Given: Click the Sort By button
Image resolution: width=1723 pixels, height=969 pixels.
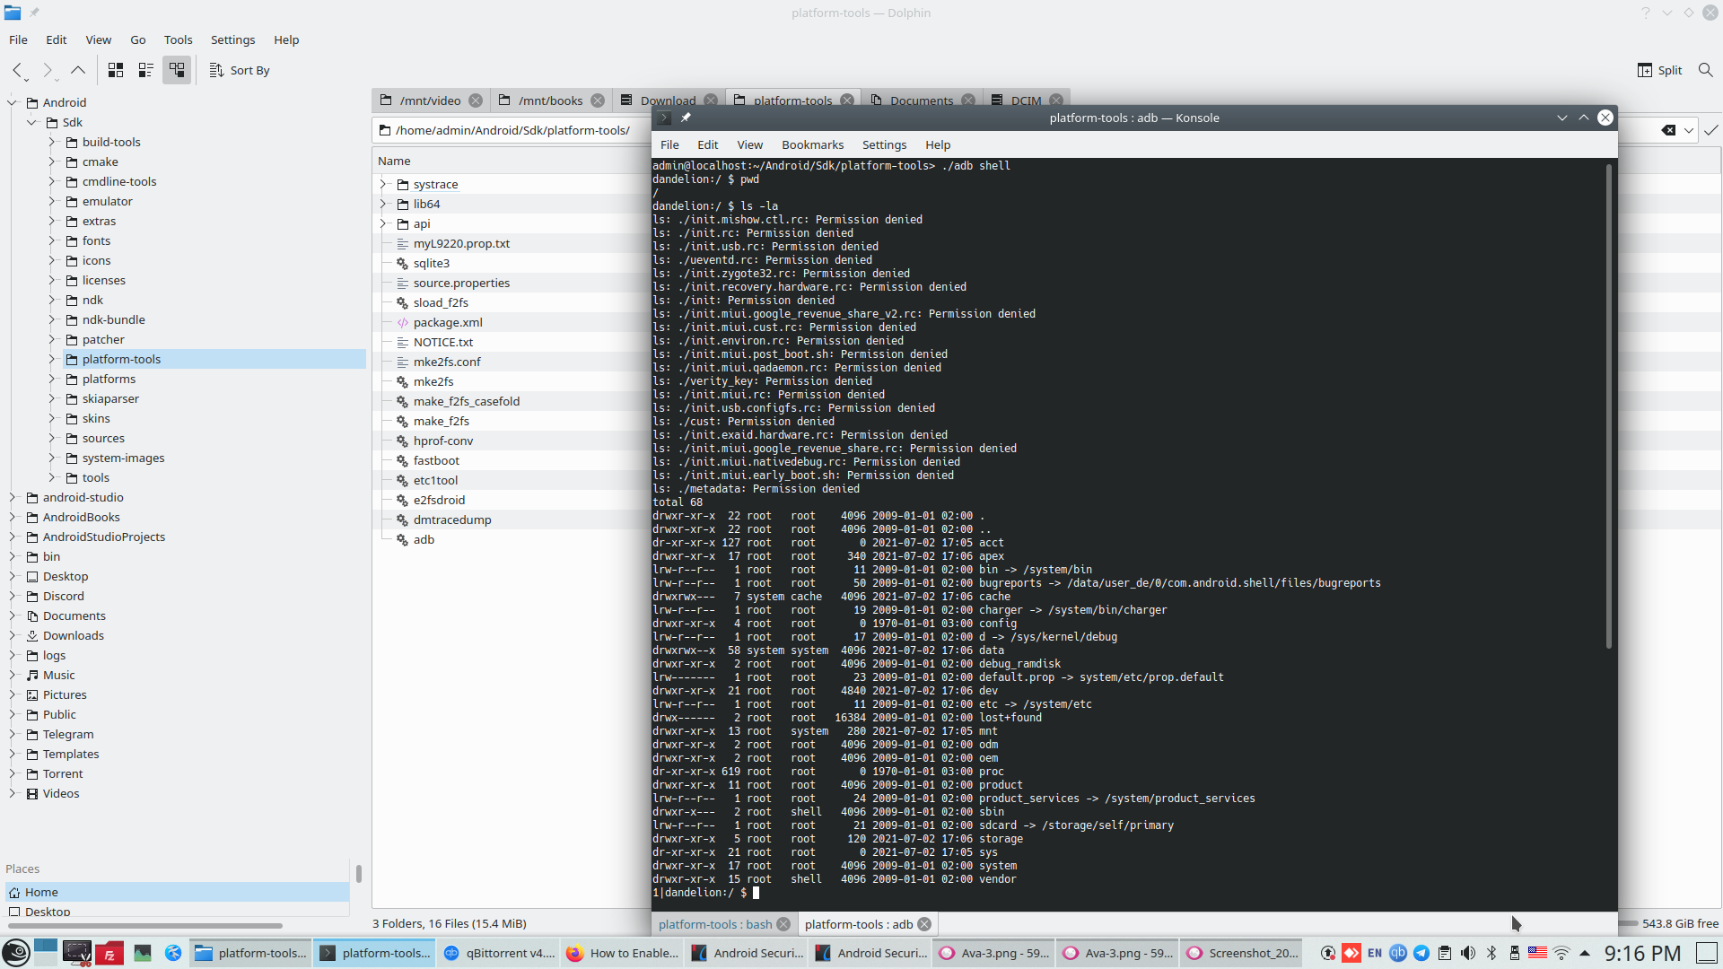Looking at the screenshot, I should [240, 70].
